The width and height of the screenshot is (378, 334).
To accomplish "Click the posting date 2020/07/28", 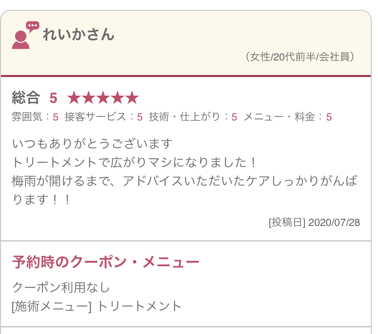I will (334, 223).
